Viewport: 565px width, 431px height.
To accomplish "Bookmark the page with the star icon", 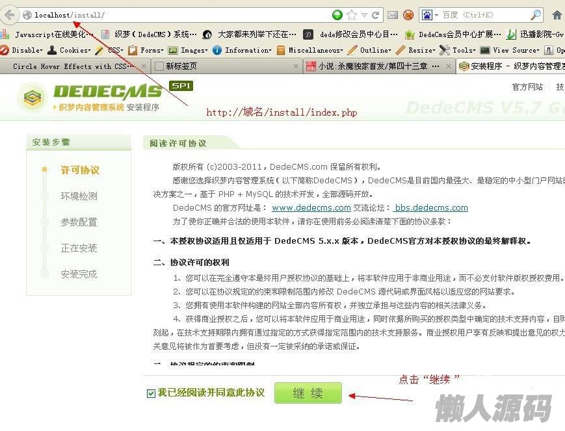I will [x=352, y=15].
